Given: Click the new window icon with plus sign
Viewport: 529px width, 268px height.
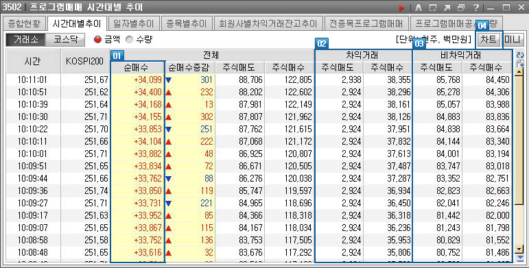Looking at the screenshot, I should 433,7.
